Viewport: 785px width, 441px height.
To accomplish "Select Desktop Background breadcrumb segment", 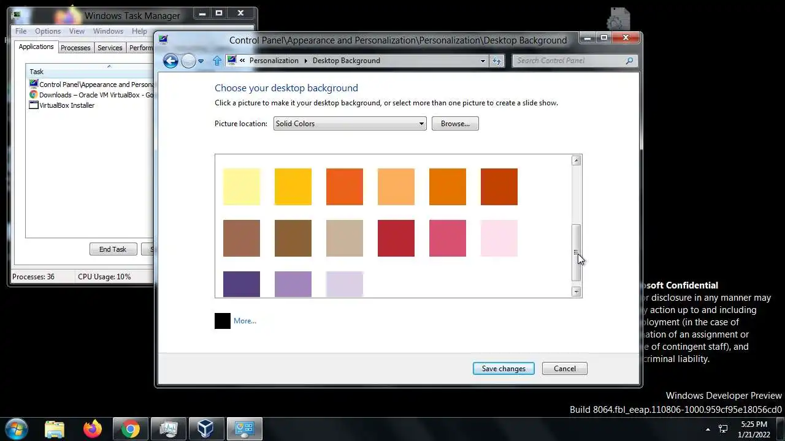I will (x=347, y=61).
